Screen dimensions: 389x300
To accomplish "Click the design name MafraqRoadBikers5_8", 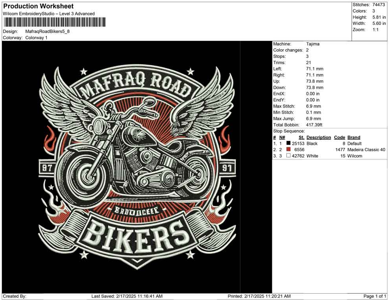I will click(48, 31).
